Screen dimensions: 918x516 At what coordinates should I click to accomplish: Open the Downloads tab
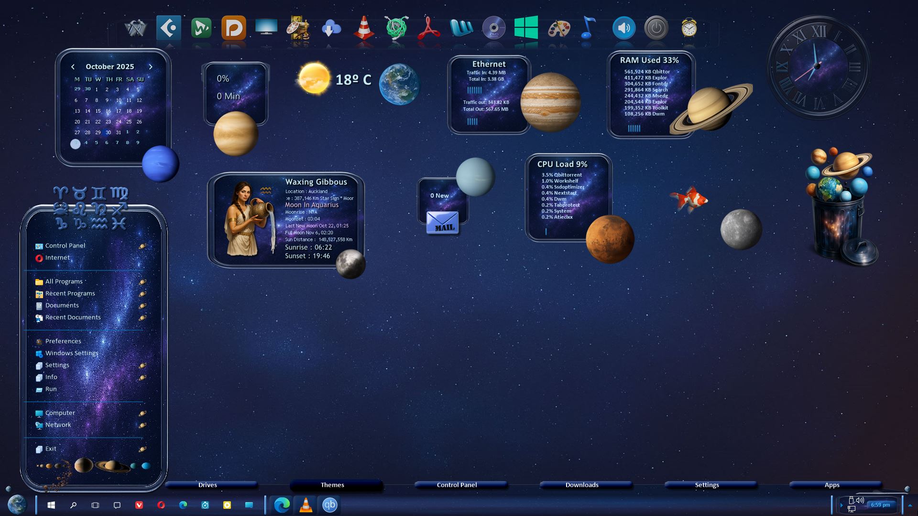coord(582,485)
